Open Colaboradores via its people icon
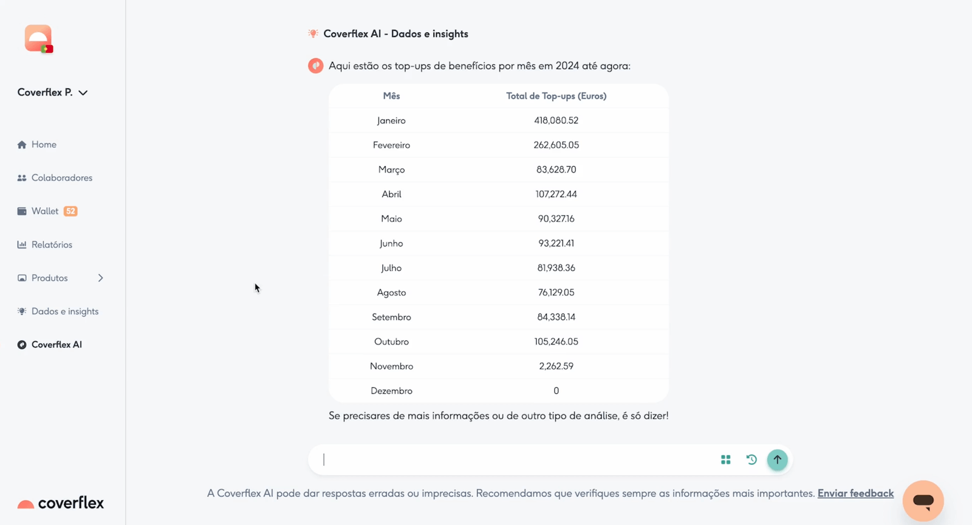This screenshot has height=525, width=972. (x=21, y=177)
